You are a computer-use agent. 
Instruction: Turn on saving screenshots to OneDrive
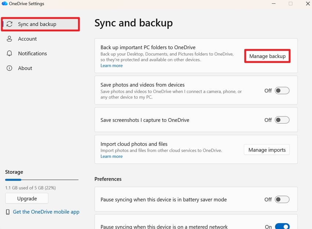pyautogui.click(x=282, y=120)
